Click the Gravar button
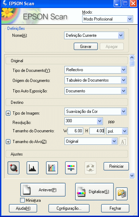The width and height of the screenshot is (139, 217). pyautogui.click(x=86, y=47)
